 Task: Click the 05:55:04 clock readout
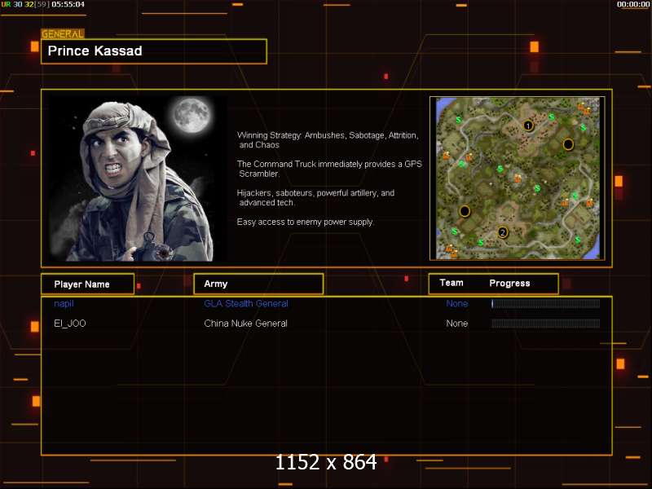68,4
